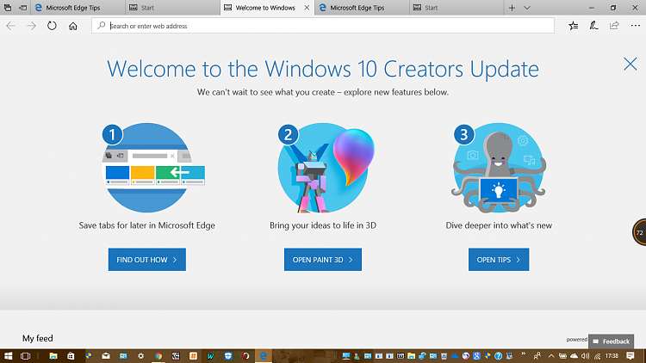The image size is (646, 363).
Task: Open the Settings and more menu
Action: [x=636, y=26]
